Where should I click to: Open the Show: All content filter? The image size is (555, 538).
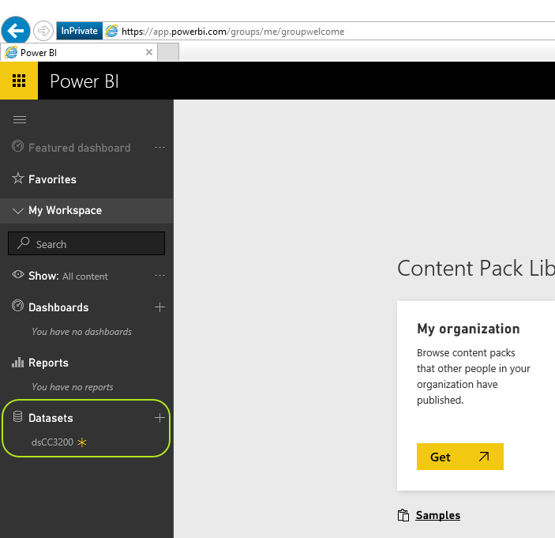point(68,276)
